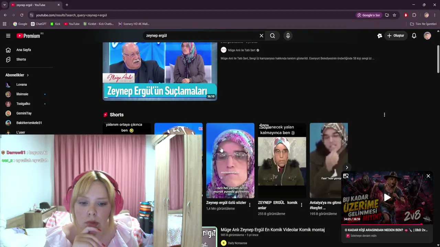This screenshot has width=440, height=247.
Task: Clear the search query with the X
Action: coord(262,36)
